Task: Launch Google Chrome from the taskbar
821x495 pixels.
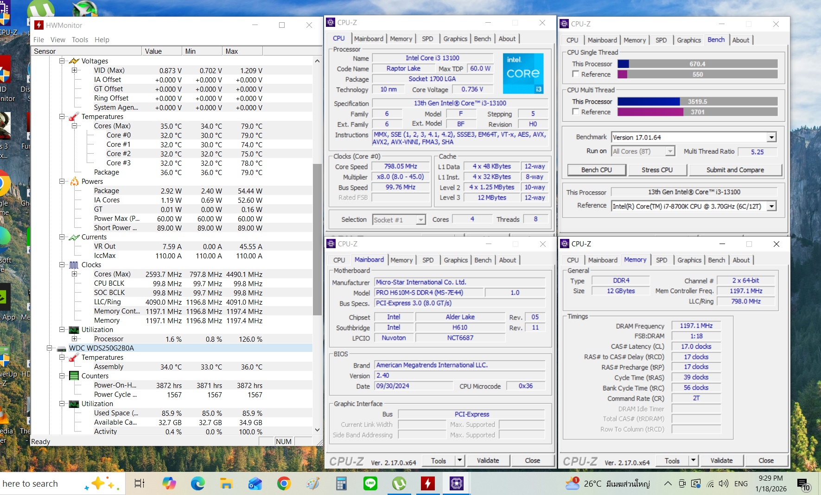Action: point(284,484)
